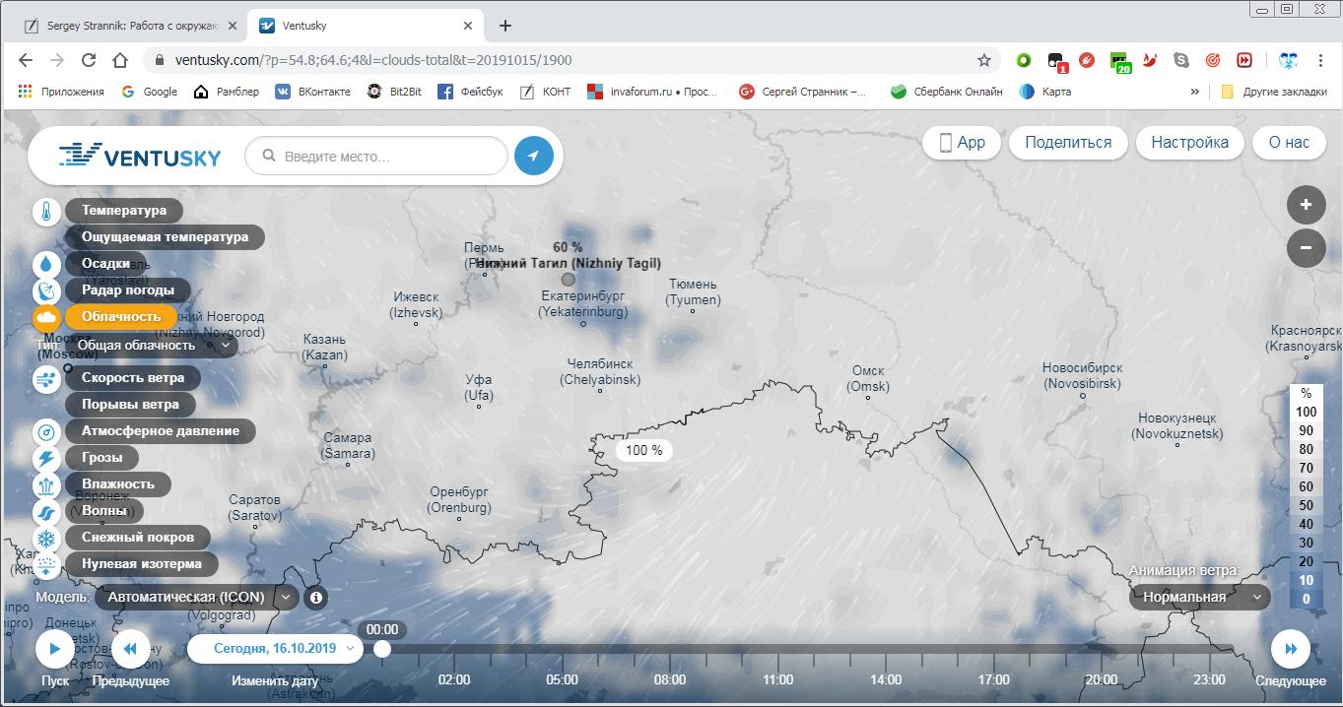Image resolution: width=1343 pixels, height=707 pixels.
Task: Go to the browser home page icon
Action: pos(120,60)
